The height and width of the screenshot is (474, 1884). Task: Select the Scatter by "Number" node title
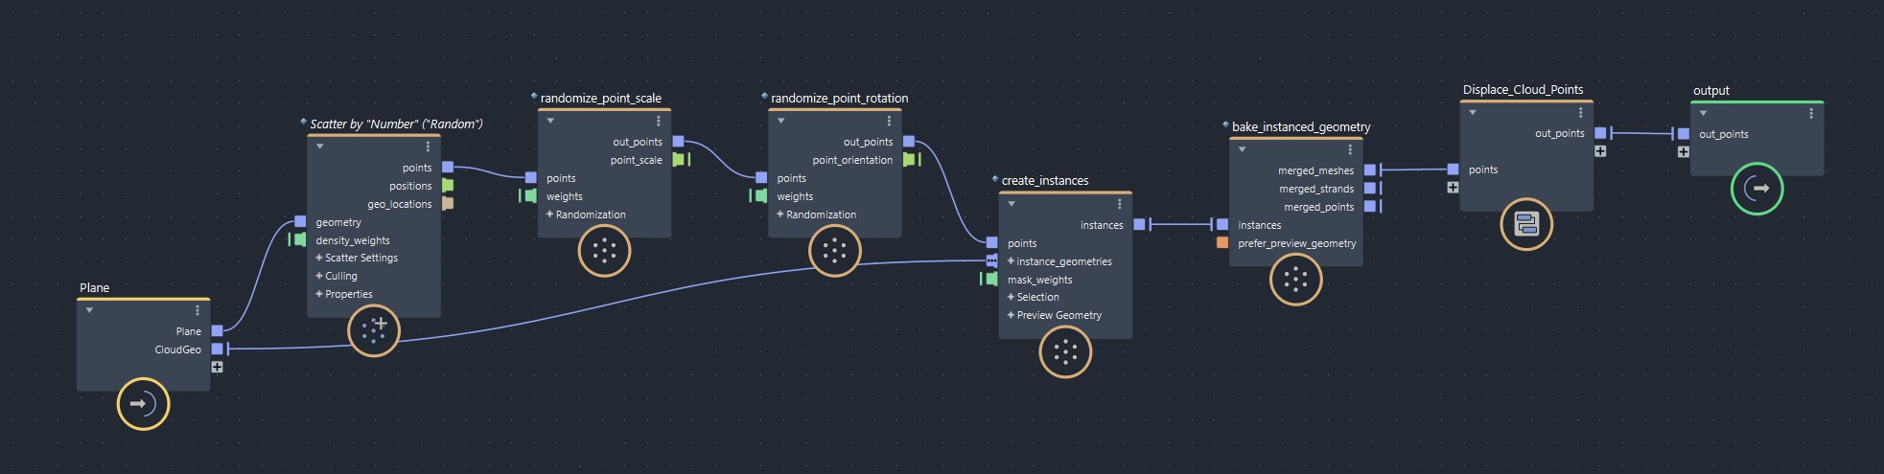click(396, 124)
